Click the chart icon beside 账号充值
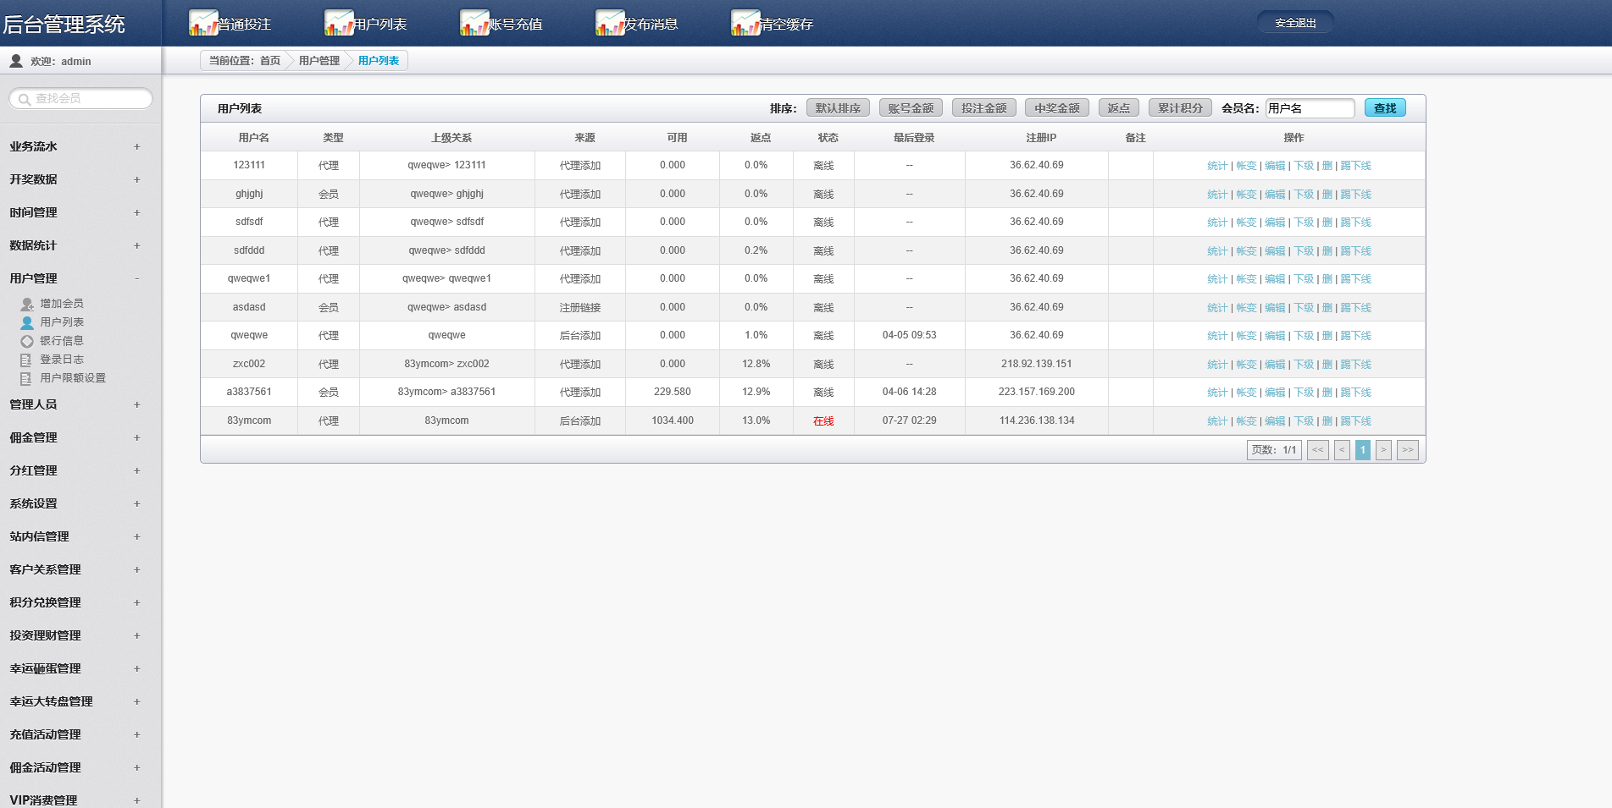The width and height of the screenshot is (1612, 808). click(474, 23)
